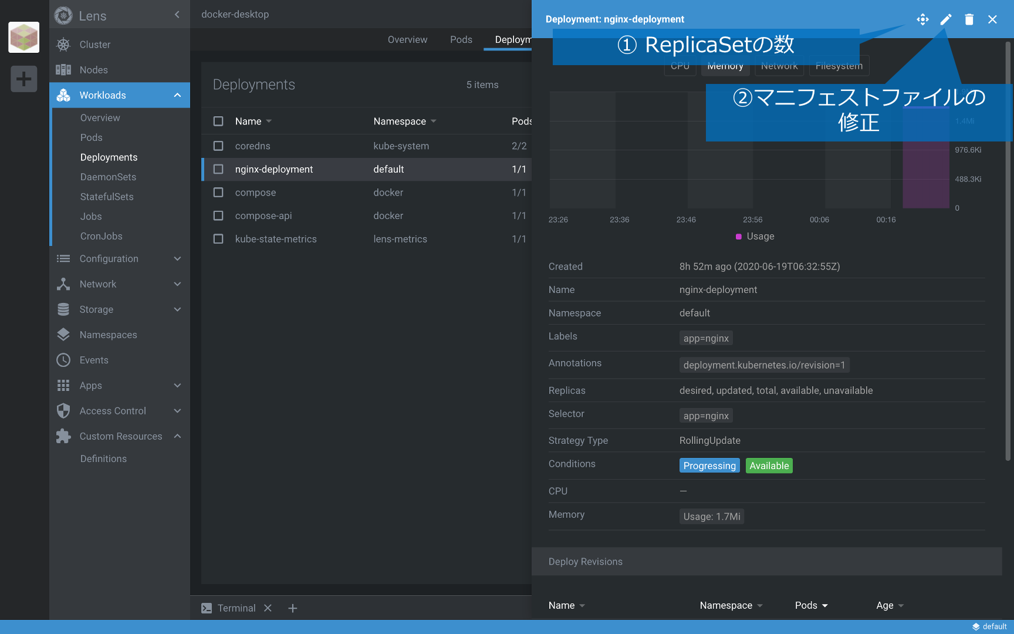Expand the Access Control section
This screenshot has height=634, width=1014.
coord(177,411)
